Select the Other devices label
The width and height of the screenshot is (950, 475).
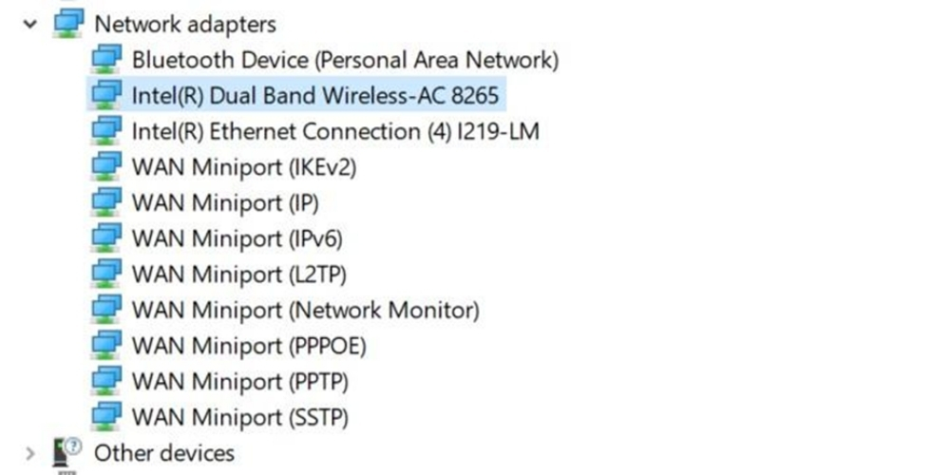click(164, 452)
